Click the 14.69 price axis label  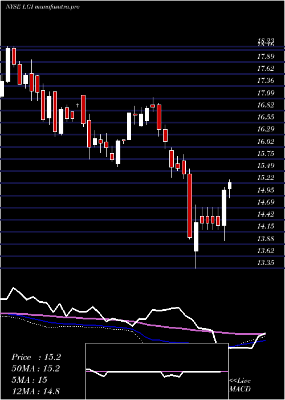(x=266, y=202)
